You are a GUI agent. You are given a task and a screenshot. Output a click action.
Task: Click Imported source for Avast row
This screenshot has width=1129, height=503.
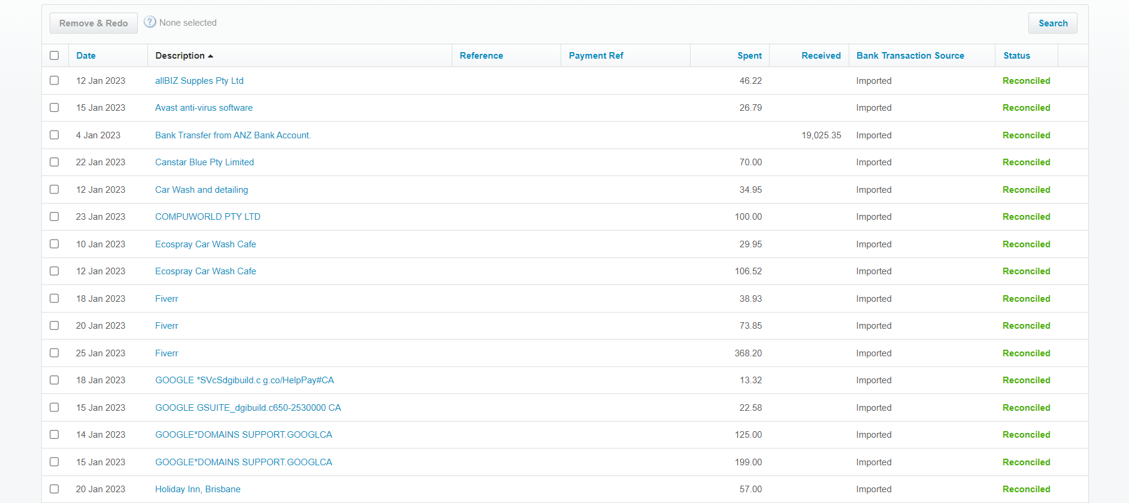click(x=874, y=108)
